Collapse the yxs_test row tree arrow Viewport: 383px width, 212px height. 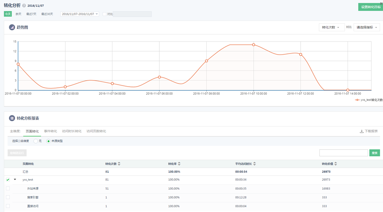tap(15, 179)
